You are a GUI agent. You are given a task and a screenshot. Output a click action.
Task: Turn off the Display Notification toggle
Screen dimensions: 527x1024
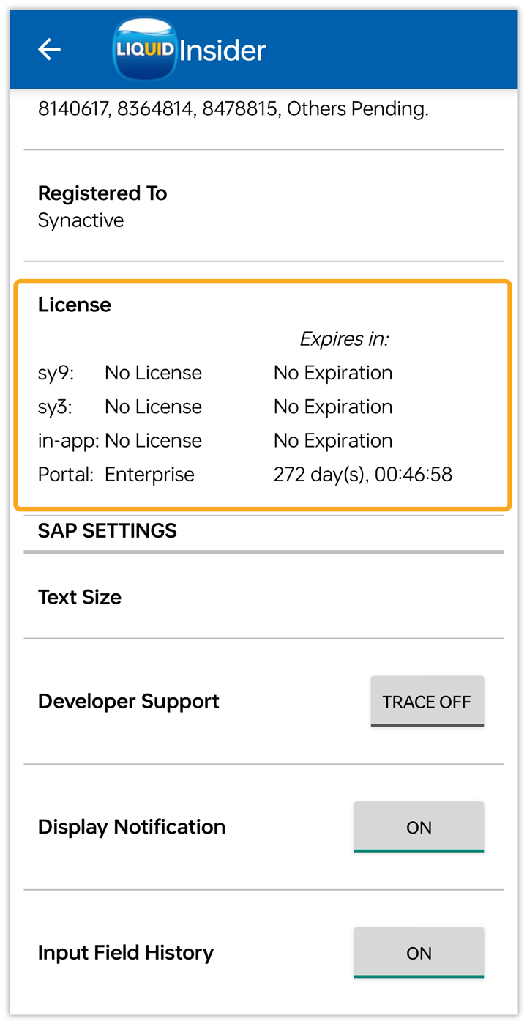(x=419, y=827)
